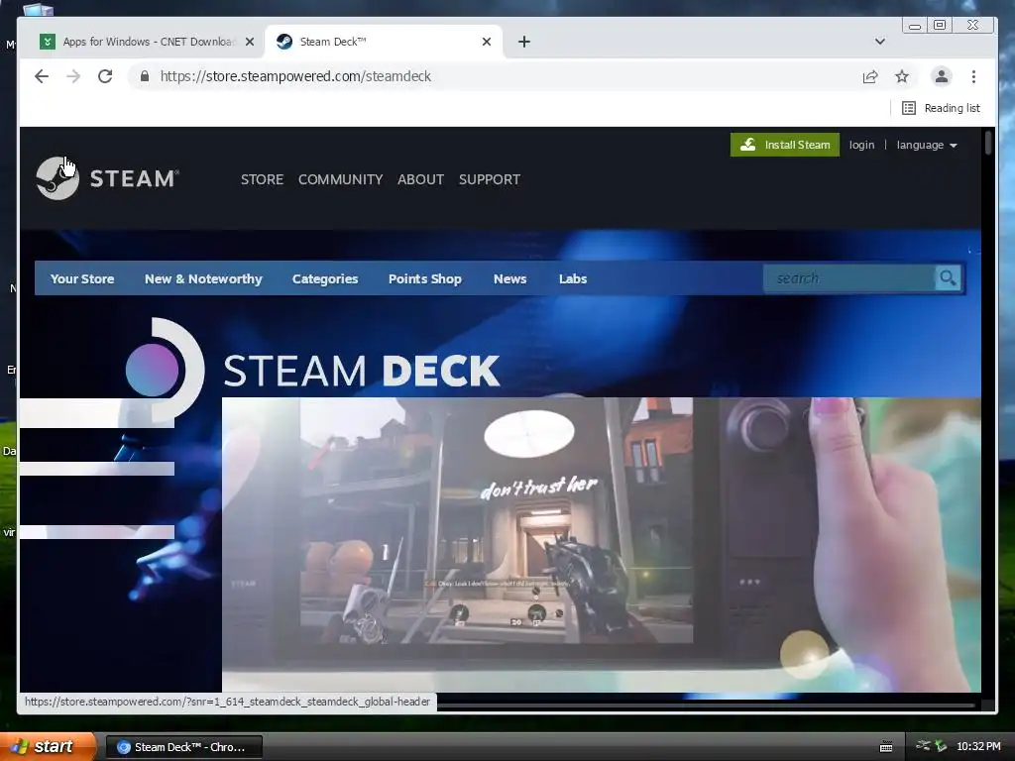Click the Steam Deck circular logo

point(166,370)
